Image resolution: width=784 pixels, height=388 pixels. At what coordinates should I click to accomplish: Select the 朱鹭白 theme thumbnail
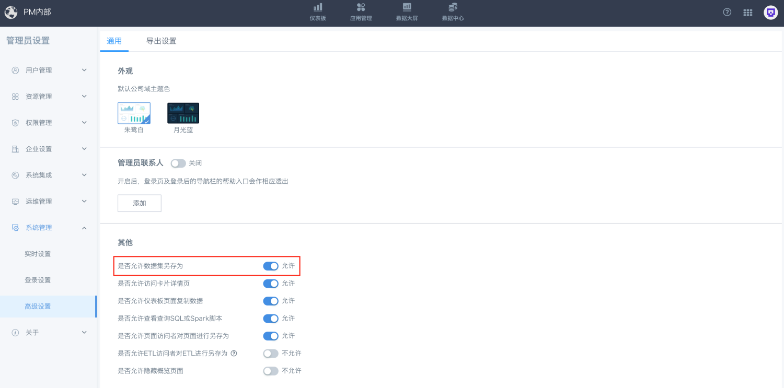tap(134, 113)
